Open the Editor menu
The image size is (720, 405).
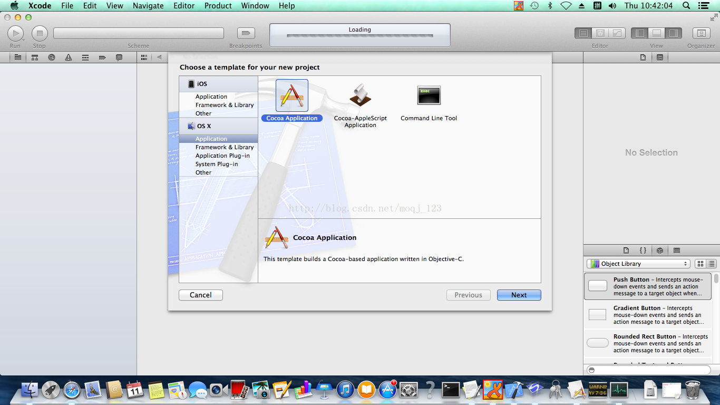pyautogui.click(x=184, y=5)
